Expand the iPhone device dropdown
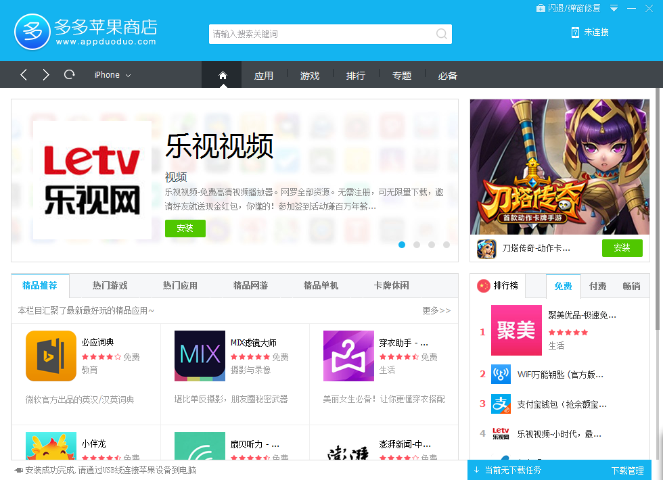This screenshot has width=663, height=480. click(x=112, y=75)
